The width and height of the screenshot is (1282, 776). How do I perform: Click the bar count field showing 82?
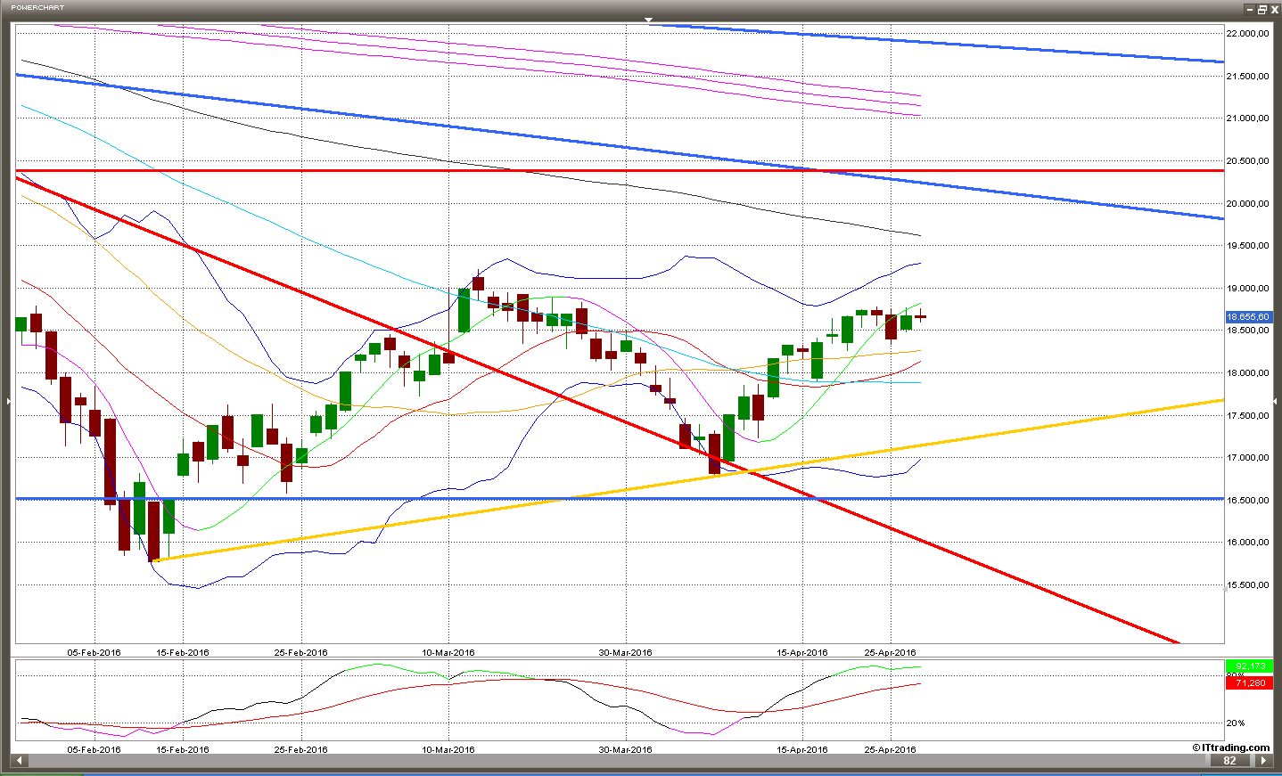[x=1230, y=760]
